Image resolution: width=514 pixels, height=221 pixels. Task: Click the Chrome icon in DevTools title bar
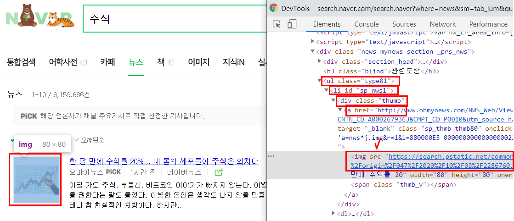tap(274, 8)
